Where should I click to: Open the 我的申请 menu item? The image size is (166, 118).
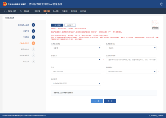tap(37, 11)
